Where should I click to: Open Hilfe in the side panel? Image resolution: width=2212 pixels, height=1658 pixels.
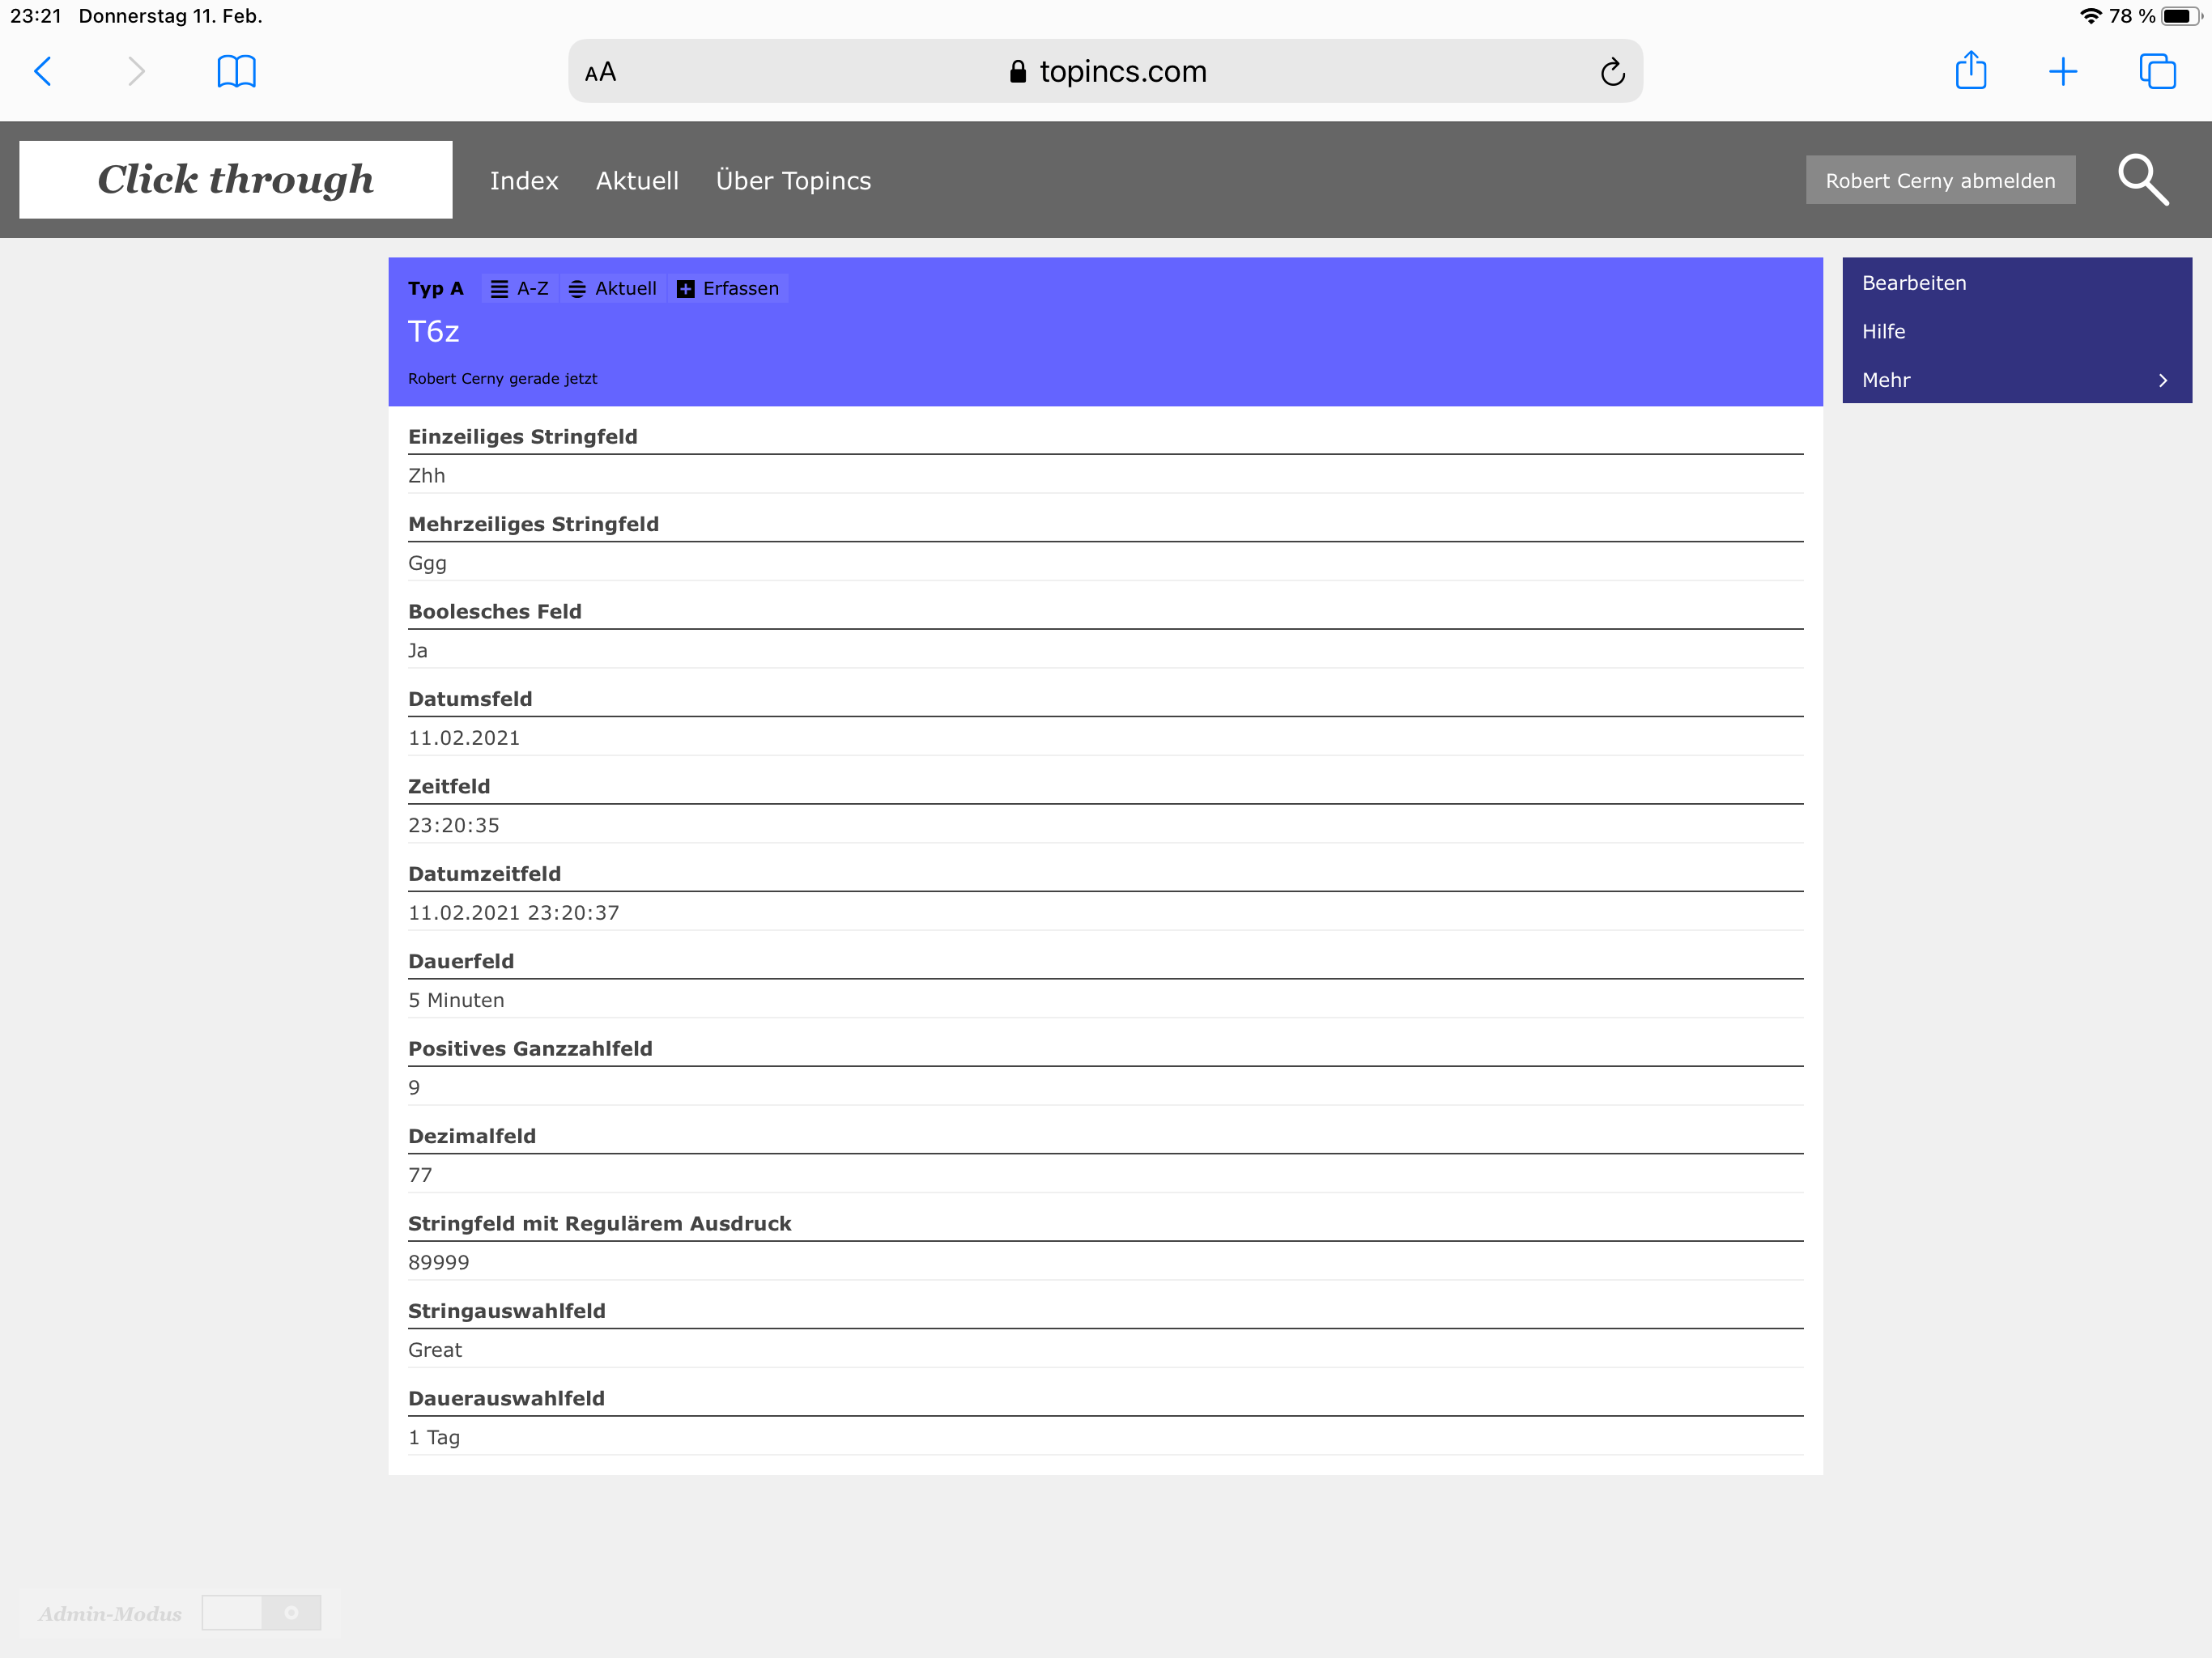[x=1883, y=331]
